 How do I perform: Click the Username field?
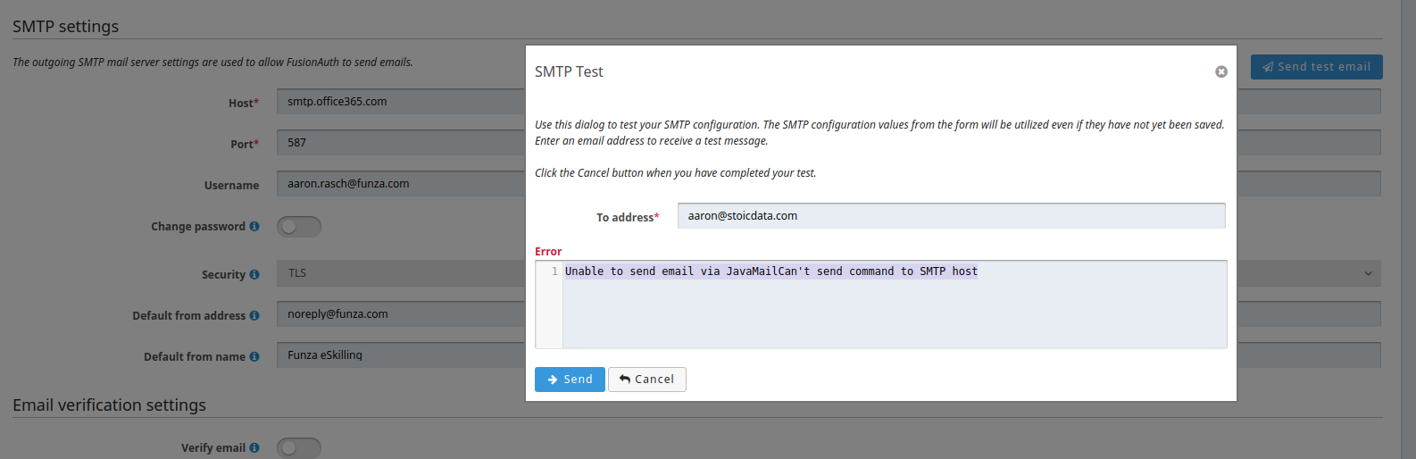[x=400, y=184]
